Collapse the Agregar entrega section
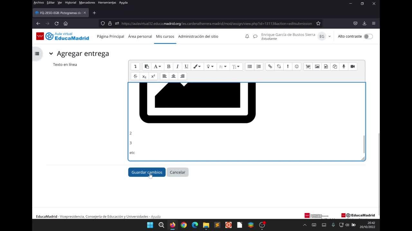412x231 pixels. tap(51, 54)
